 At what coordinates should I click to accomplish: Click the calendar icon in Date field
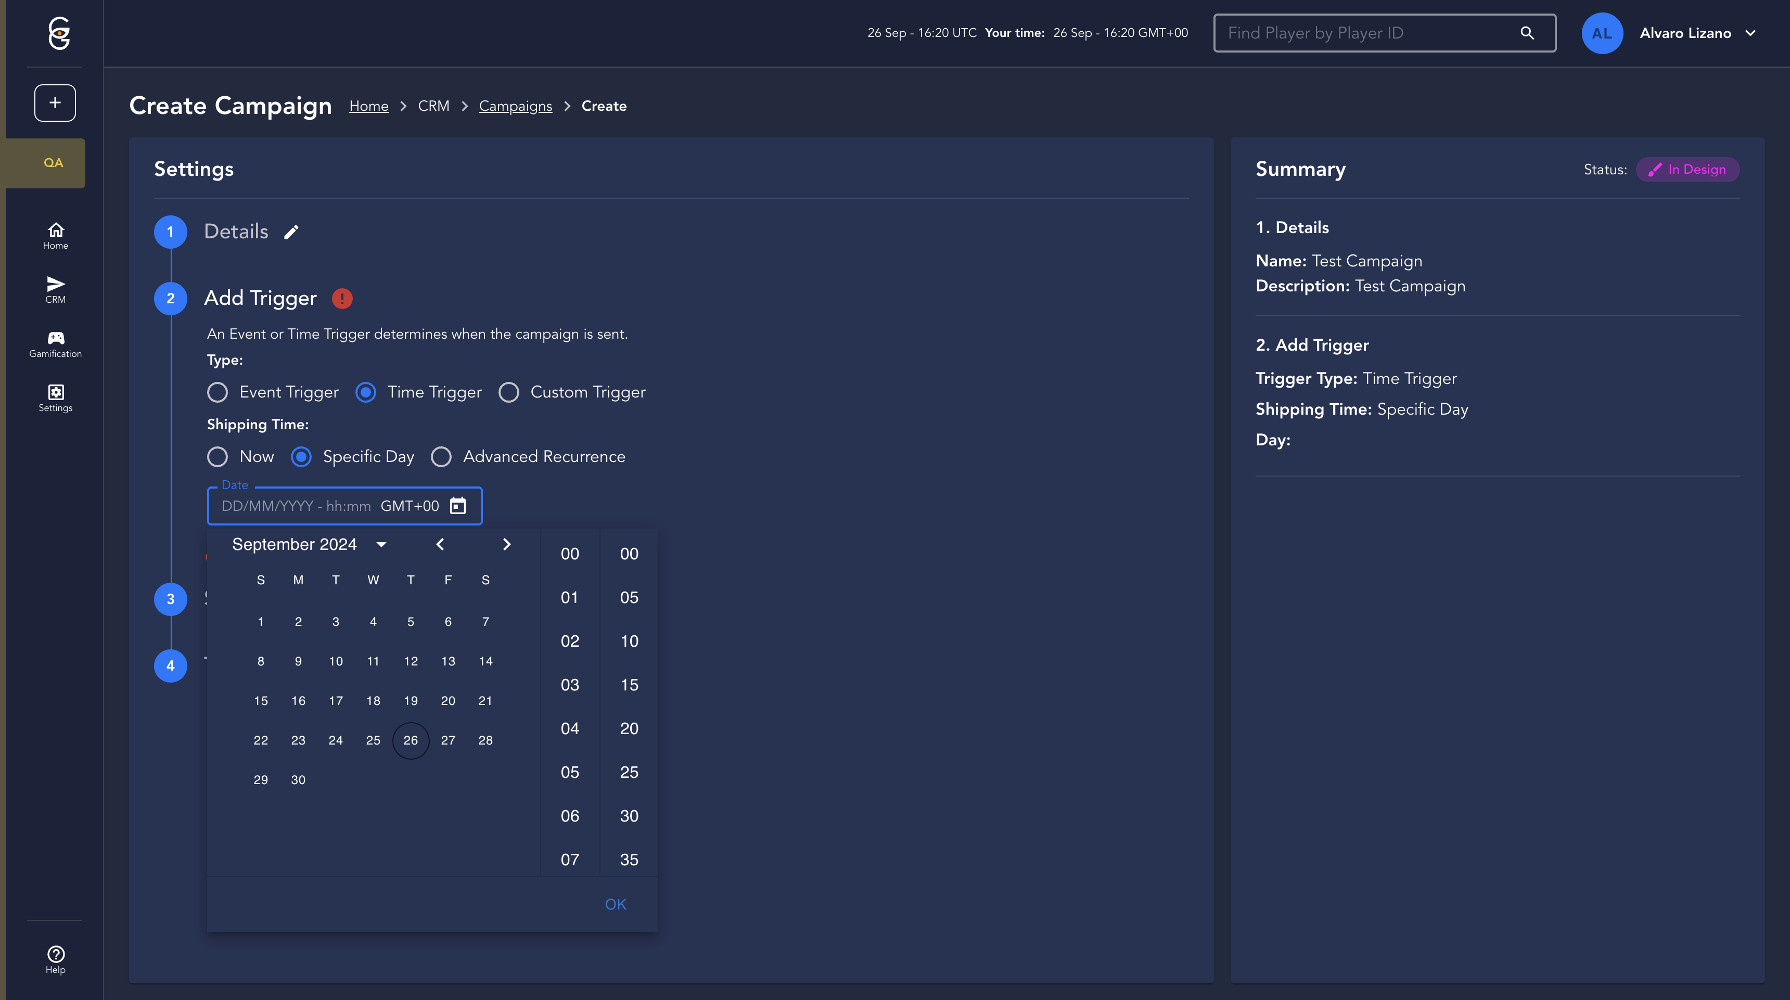(457, 506)
